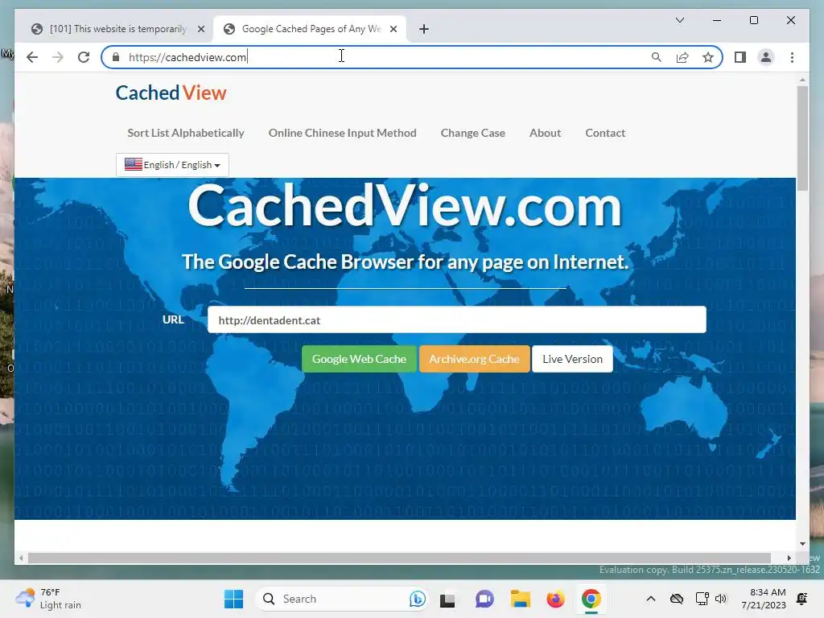Click the Chrome icon in the taskbar
The image size is (824, 618).
coord(591,599)
